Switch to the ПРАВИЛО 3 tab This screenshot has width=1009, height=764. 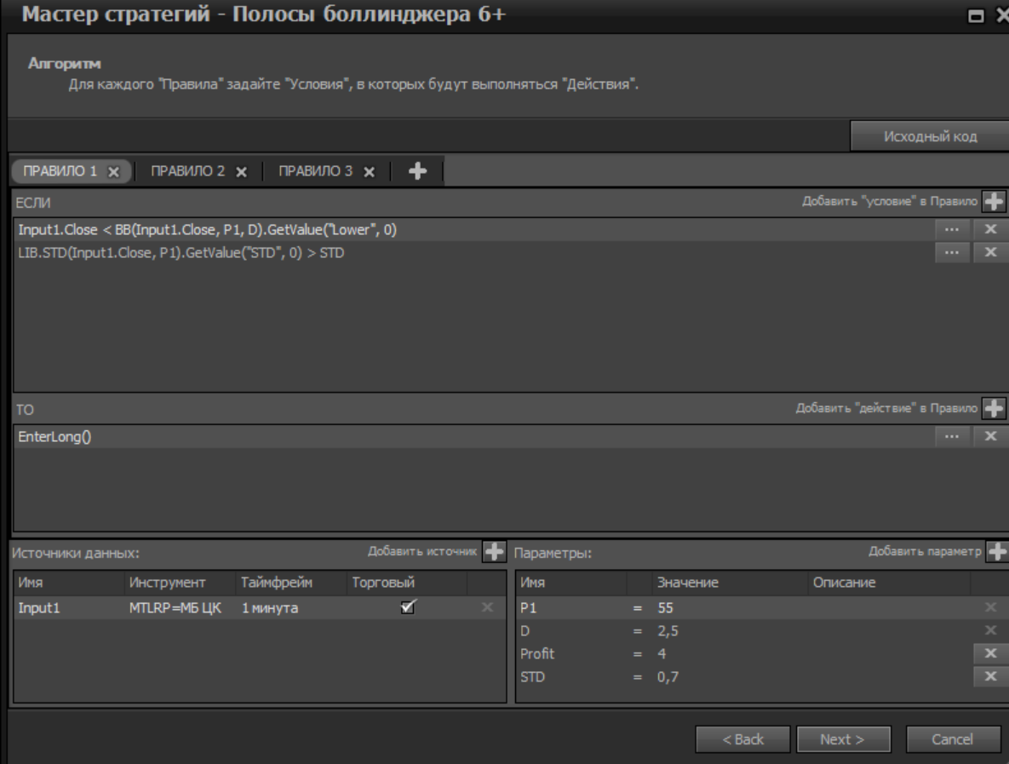315,170
